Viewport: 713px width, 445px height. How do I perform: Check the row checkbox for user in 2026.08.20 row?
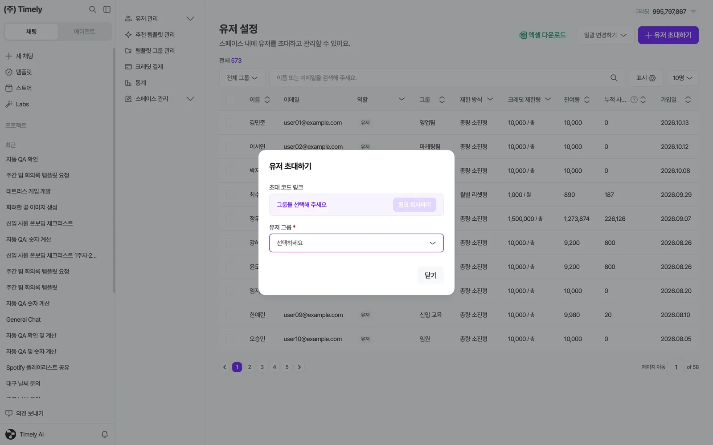[x=231, y=291]
